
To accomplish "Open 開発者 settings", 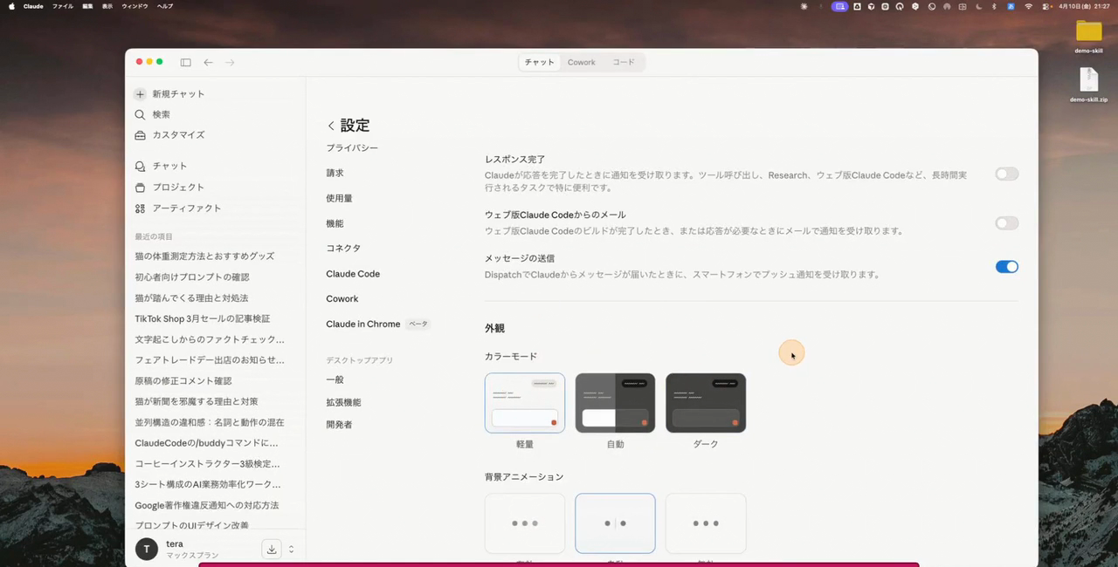I will (x=339, y=425).
